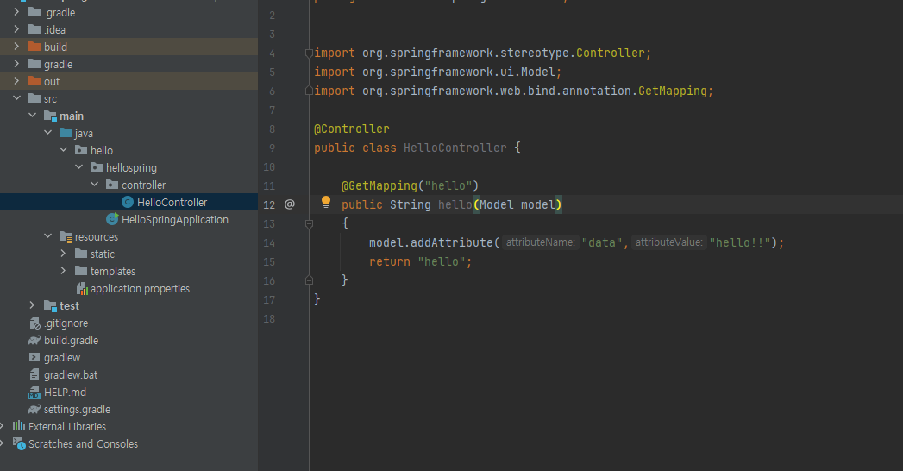The width and height of the screenshot is (903, 471).
Task: Select settings.gradle file in the tree
Action: 129,410
